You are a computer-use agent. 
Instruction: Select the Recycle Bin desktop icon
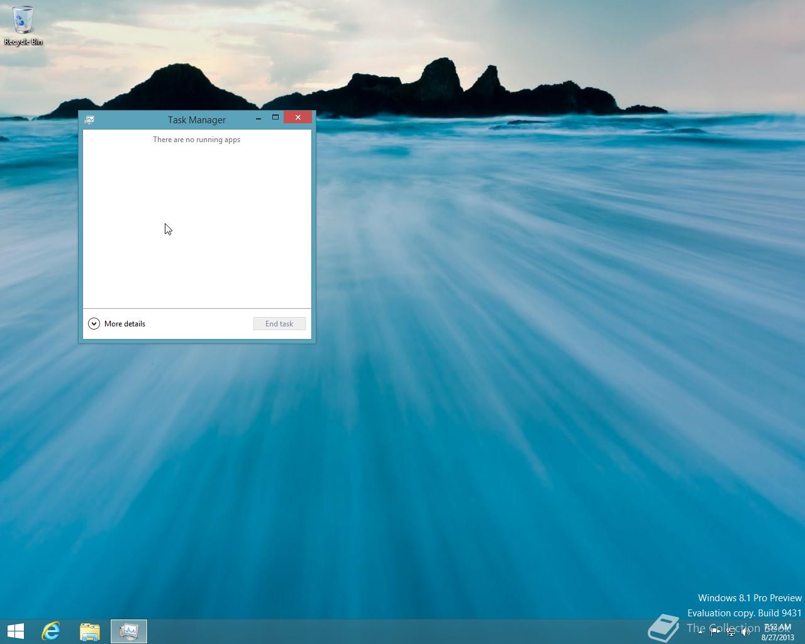point(23,26)
